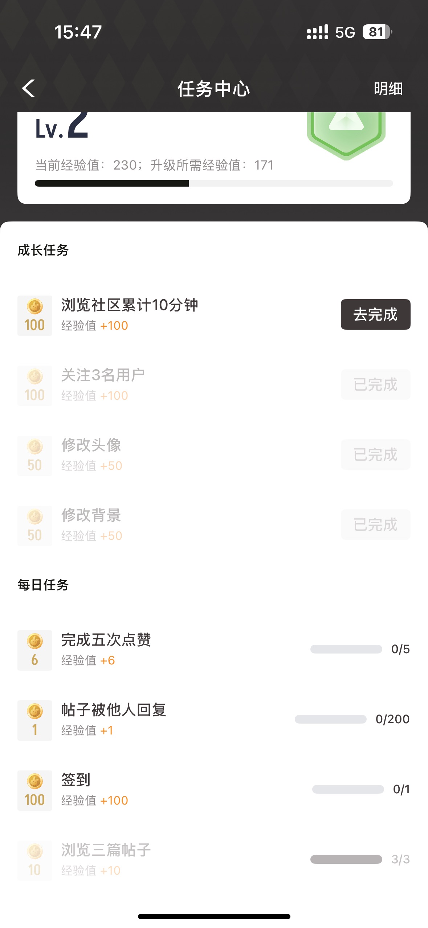The image size is (428, 928).
Task: Tap 已完成 button for 关注3名用户
Action: [375, 384]
